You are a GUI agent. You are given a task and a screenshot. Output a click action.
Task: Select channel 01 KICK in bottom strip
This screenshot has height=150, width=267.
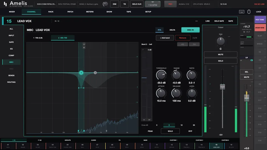coord(8,146)
